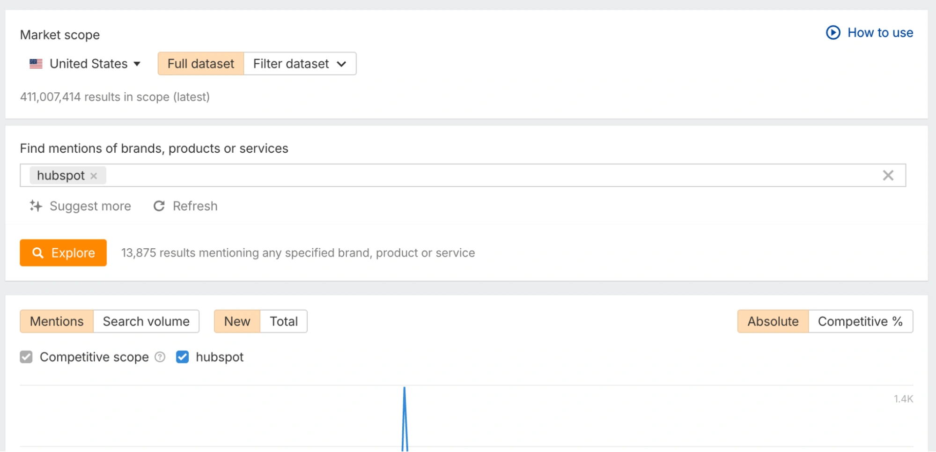Click the play icon beside How to use
Viewport: 936px width, 452px height.
point(833,33)
